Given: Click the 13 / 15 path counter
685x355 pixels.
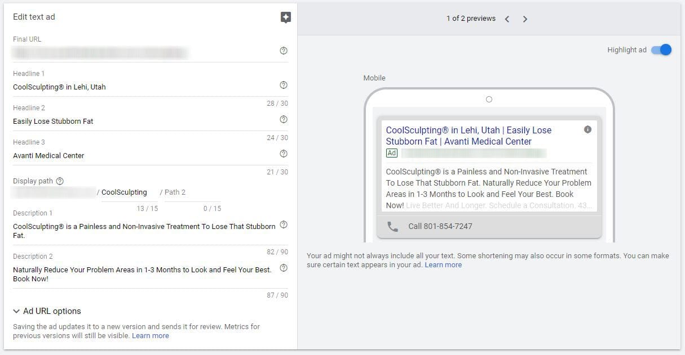Looking at the screenshot, I should (147, 209).
